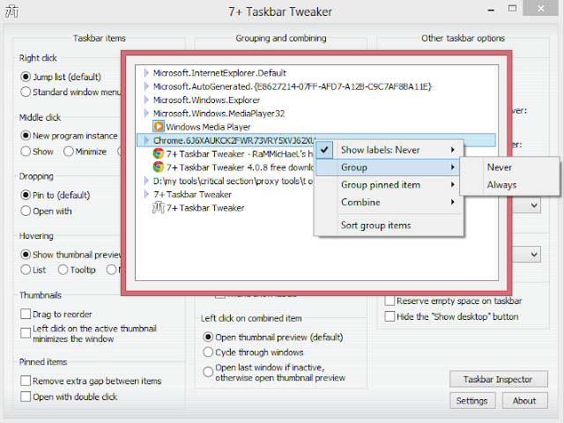Screen dimensions: 564x423
Task: Choose Sort group items
Action: [388, 226]
